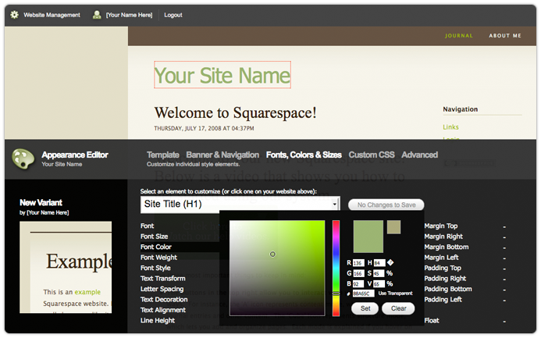Select the Line Height property

pos(158,320)
